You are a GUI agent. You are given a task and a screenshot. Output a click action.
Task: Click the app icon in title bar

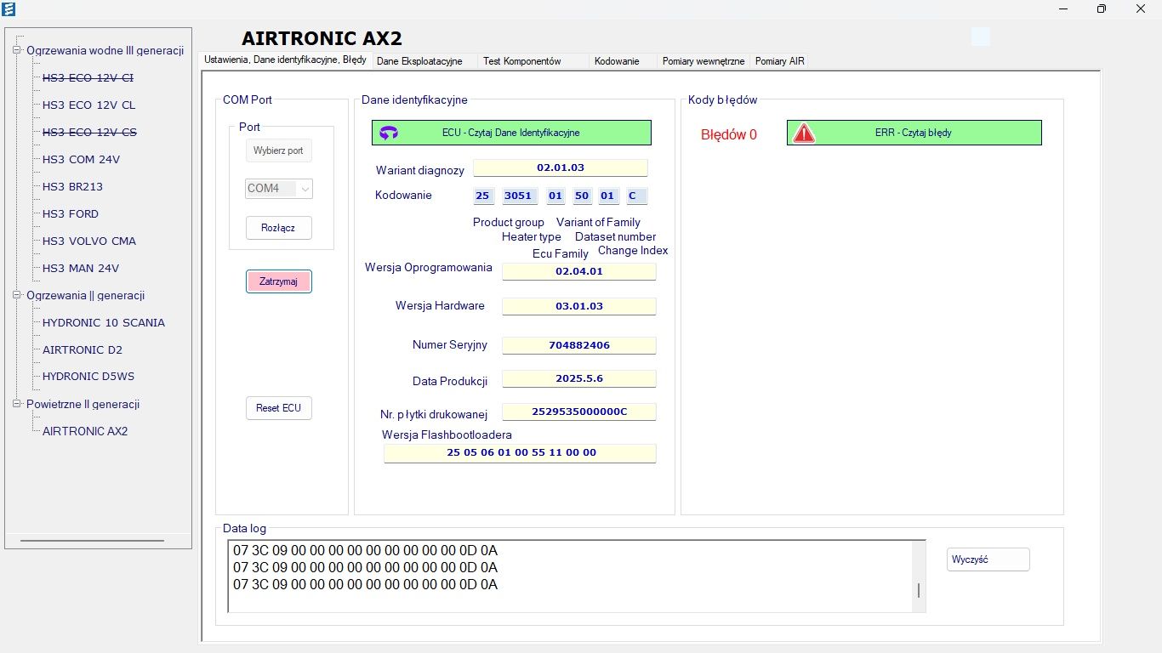point(9,9)
